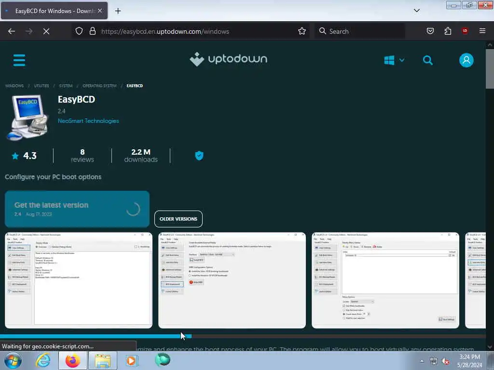
Task: Click the EasyBCD app icon image
Action: pos(27,118)
